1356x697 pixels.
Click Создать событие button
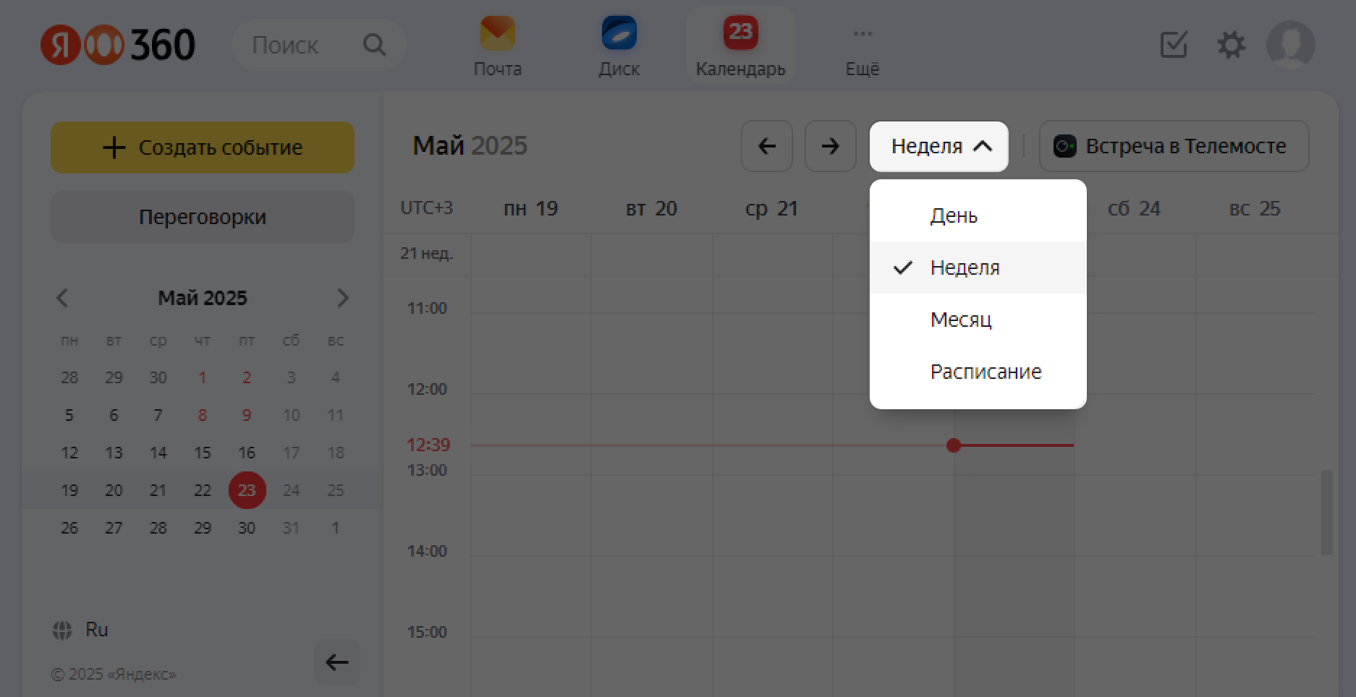[203, 147]
